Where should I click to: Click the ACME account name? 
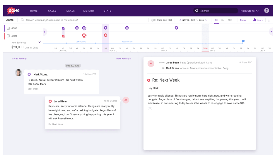tap(10, 20)
